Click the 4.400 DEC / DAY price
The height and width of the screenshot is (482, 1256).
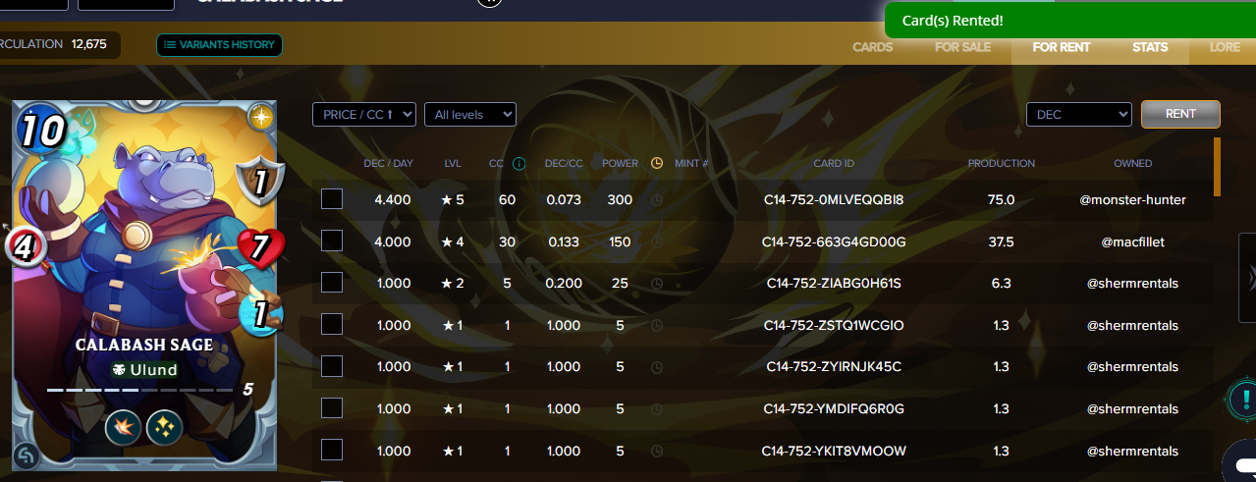pos(393,199)
